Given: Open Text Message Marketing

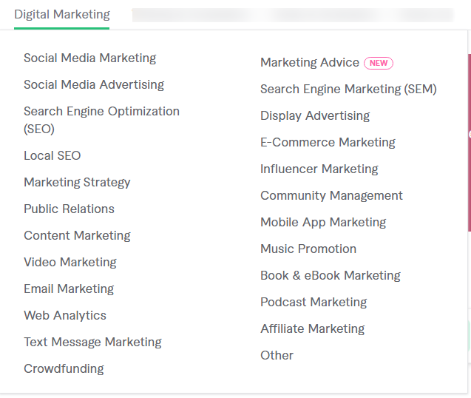Looking at the screenshot, I should pyautogui.click(x=92, y=342).
